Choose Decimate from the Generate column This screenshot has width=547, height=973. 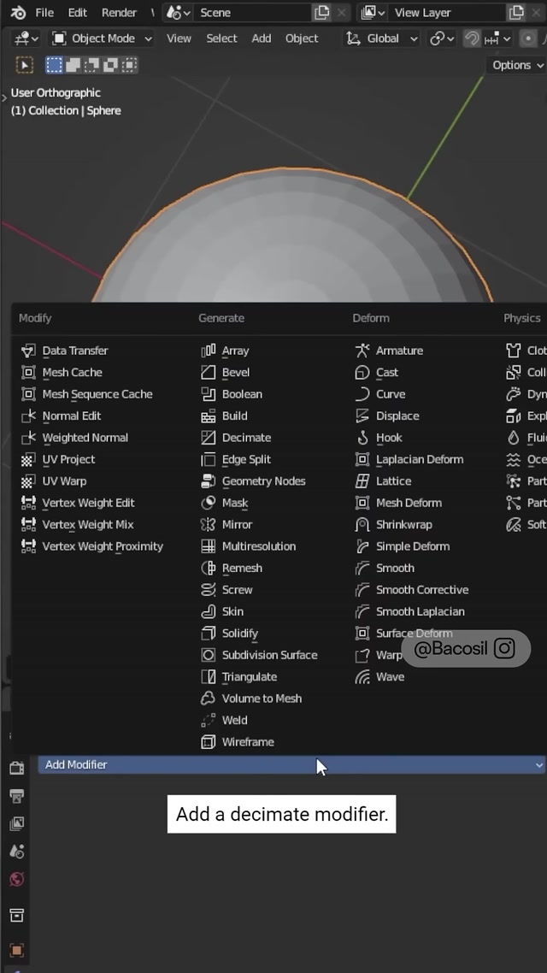246,438
